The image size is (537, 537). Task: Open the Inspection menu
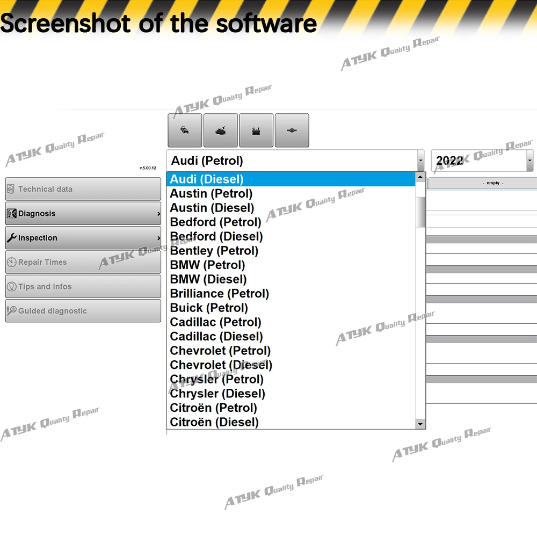click(x=83, y=238)
